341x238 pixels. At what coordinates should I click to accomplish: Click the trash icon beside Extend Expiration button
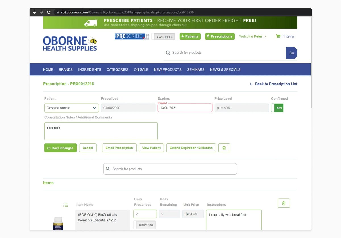(224, 148)
